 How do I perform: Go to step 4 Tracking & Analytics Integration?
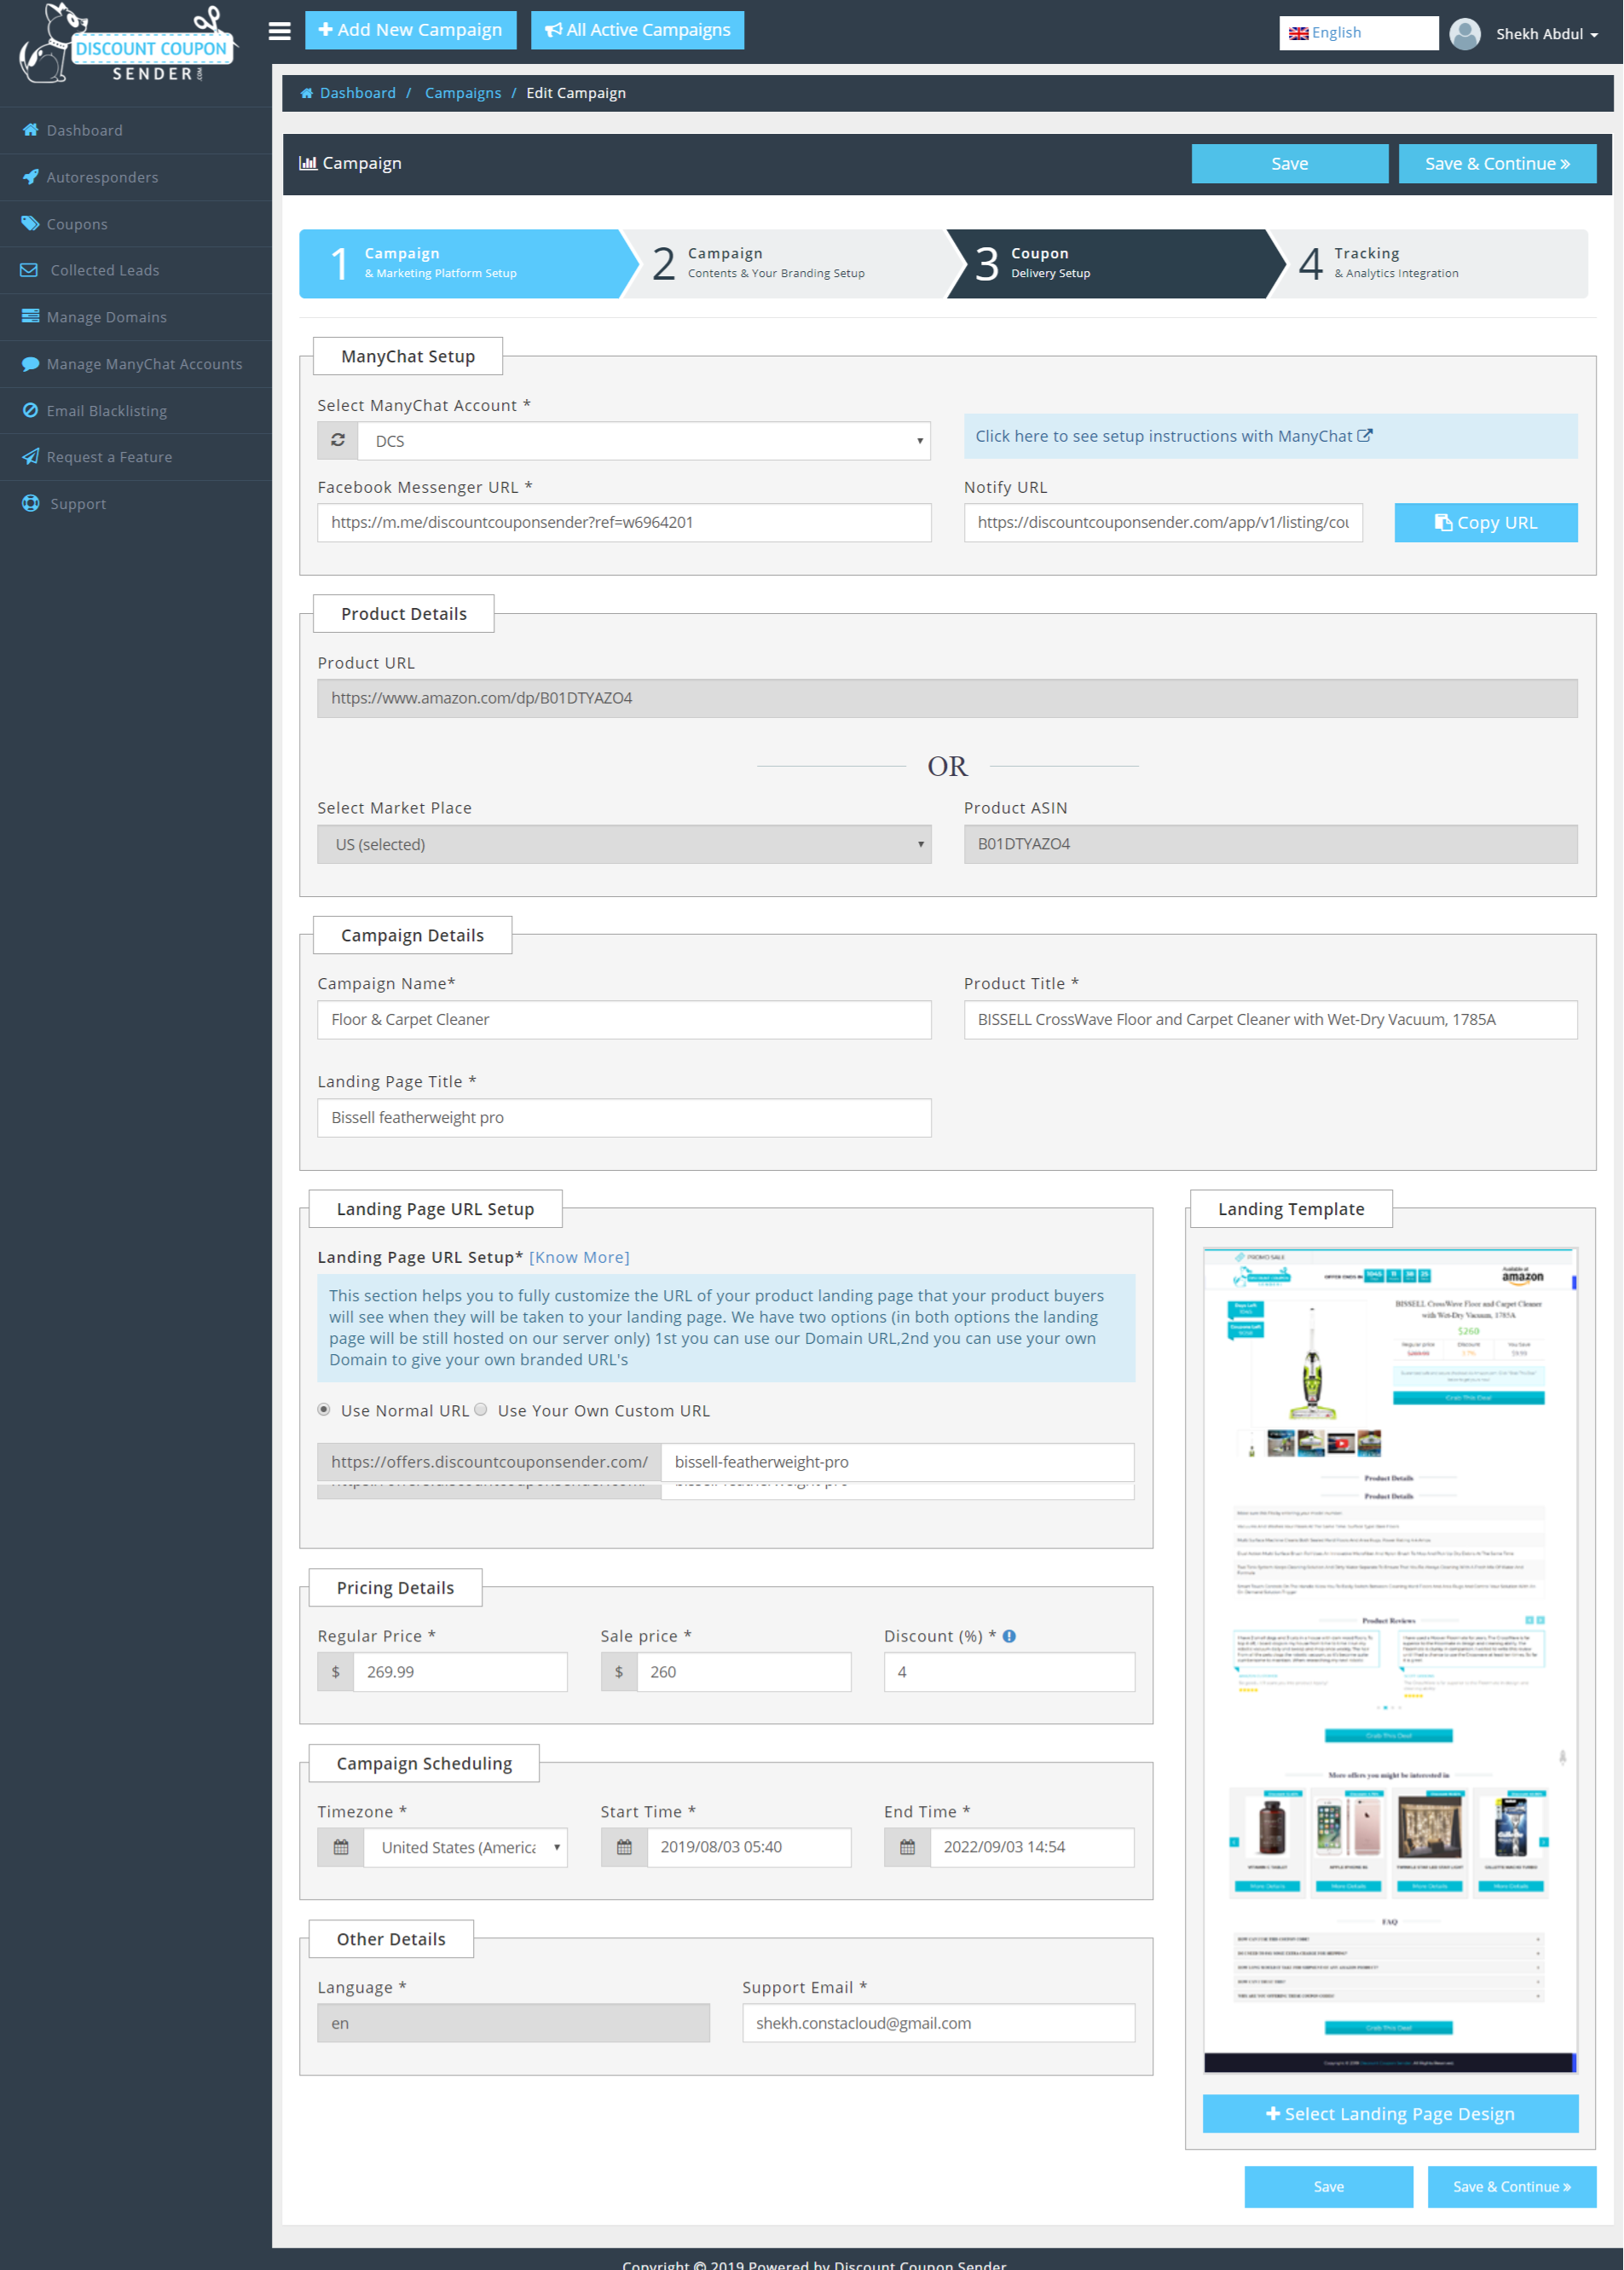(x=1430, y=263)
